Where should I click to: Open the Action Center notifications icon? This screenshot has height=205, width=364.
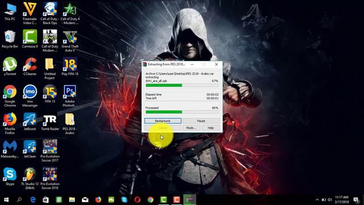pos(356,200)
